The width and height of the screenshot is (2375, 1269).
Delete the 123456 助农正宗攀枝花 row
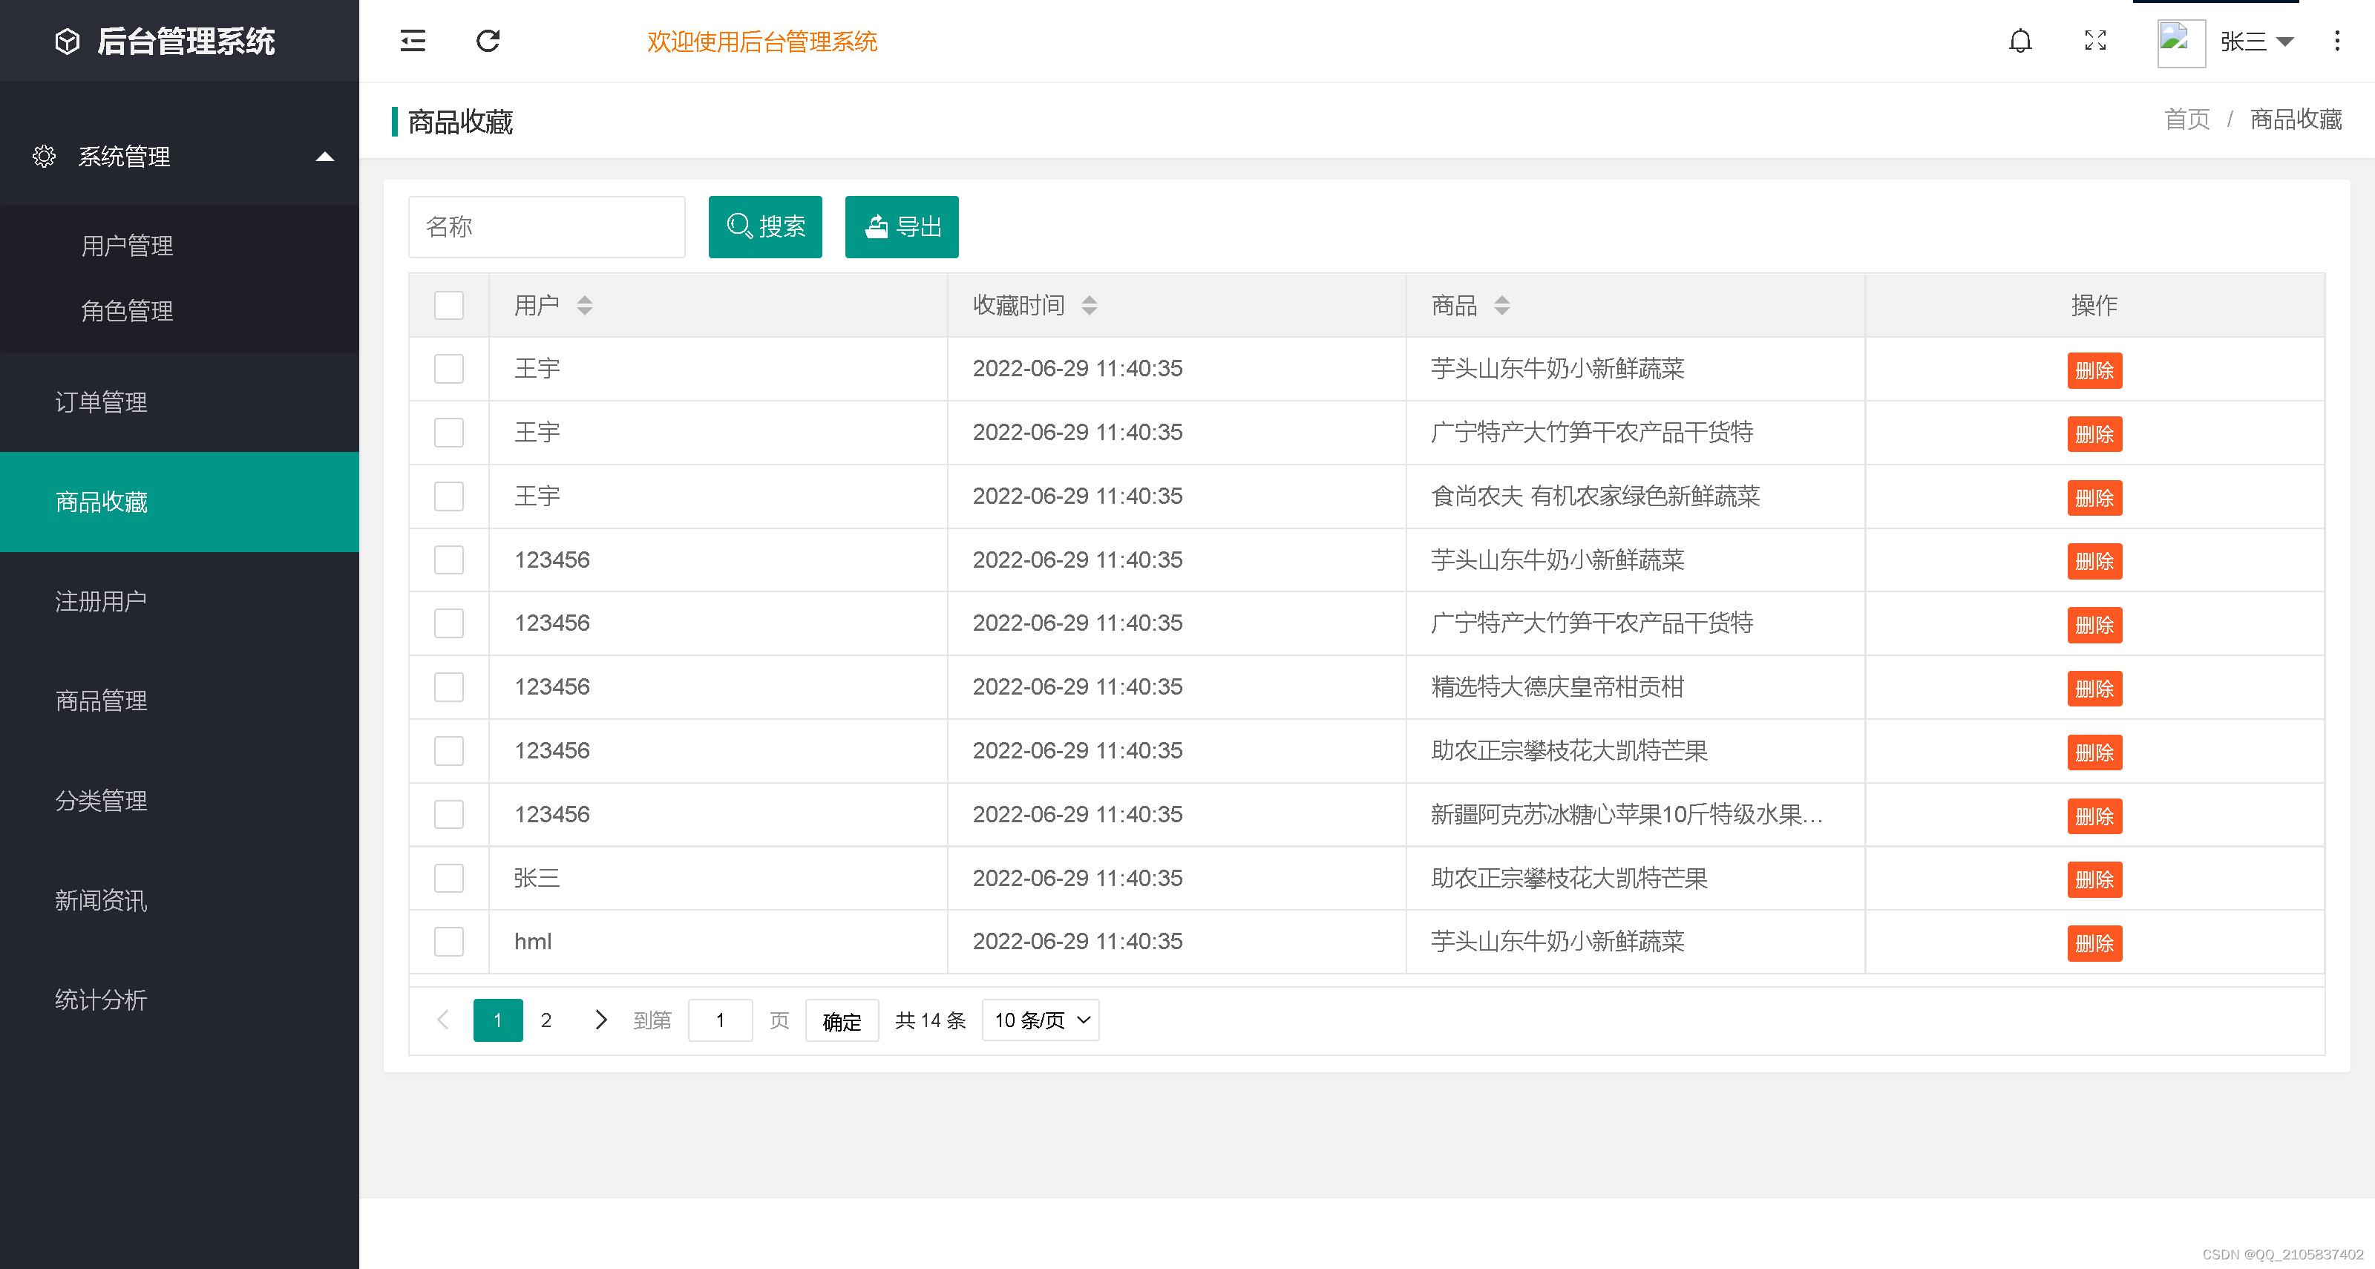click(2094, 752)
